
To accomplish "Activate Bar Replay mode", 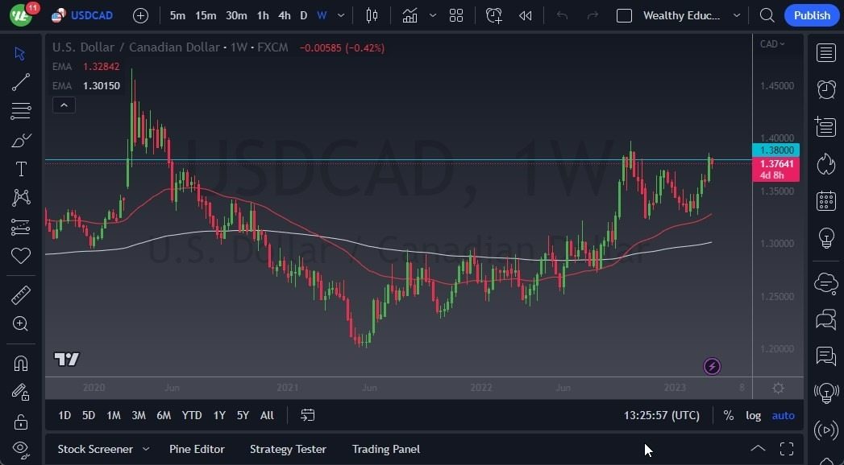I will 525,15.
